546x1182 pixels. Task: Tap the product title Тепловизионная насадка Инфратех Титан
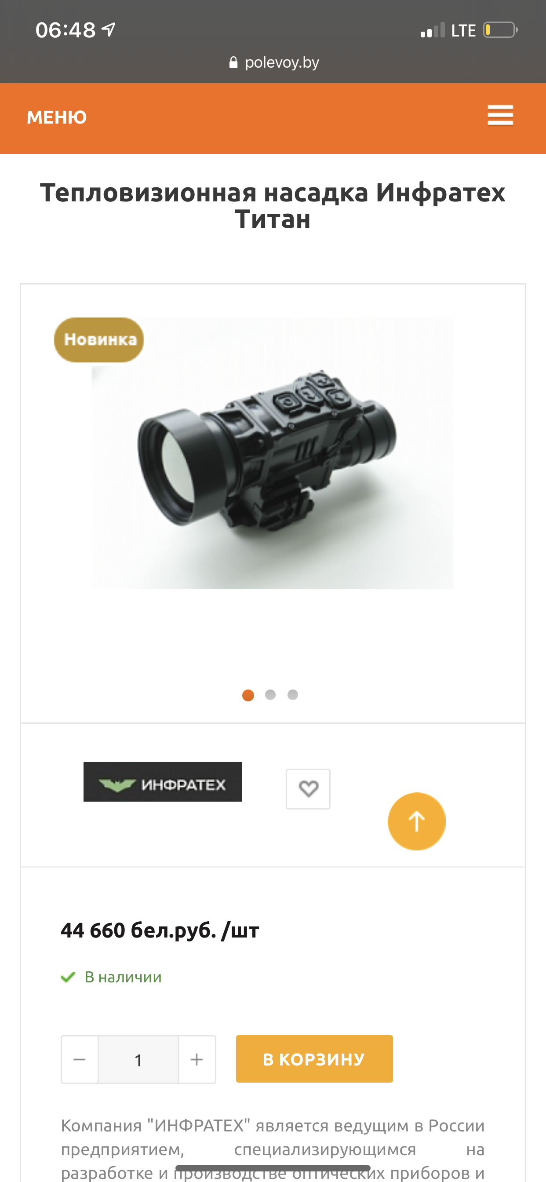tap(273, 205)
